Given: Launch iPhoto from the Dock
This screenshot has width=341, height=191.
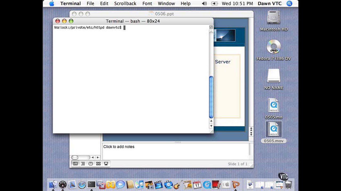Looking at the screenshot, I should click(149, 184).
